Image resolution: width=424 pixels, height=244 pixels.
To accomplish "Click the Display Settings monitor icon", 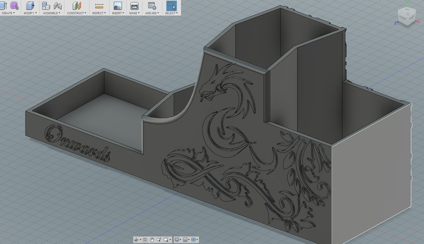I will 177,240.
